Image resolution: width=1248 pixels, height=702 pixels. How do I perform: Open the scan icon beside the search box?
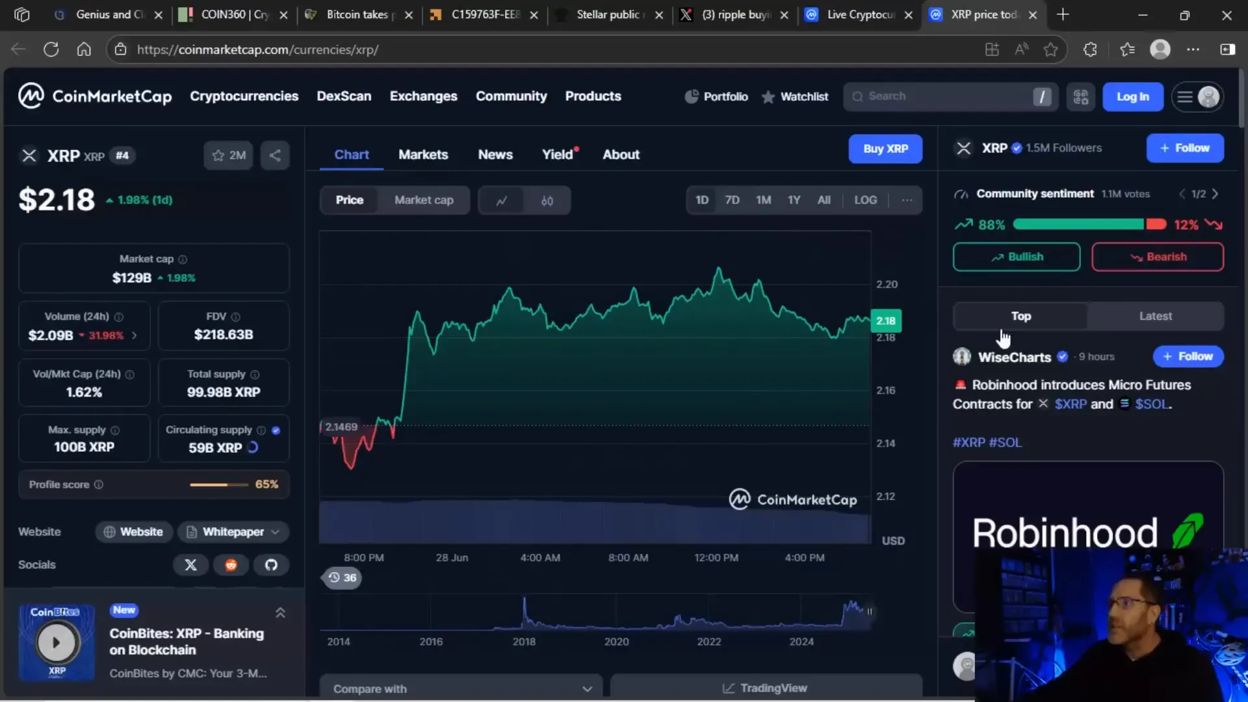pos(1081,97)
